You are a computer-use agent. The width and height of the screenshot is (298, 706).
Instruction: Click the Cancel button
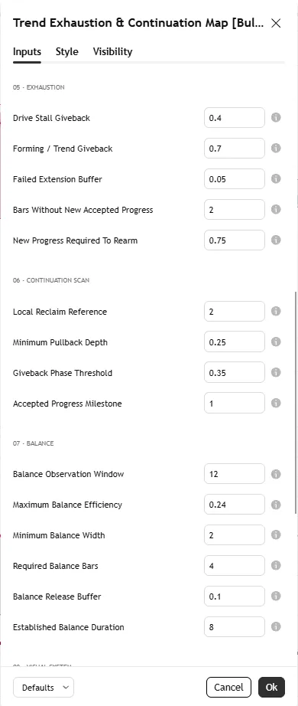[x=228, y=688]
